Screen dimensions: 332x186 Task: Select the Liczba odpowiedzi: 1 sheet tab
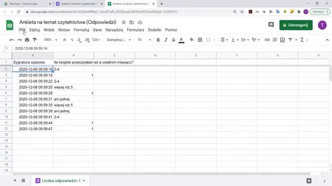tap(60, 181)
